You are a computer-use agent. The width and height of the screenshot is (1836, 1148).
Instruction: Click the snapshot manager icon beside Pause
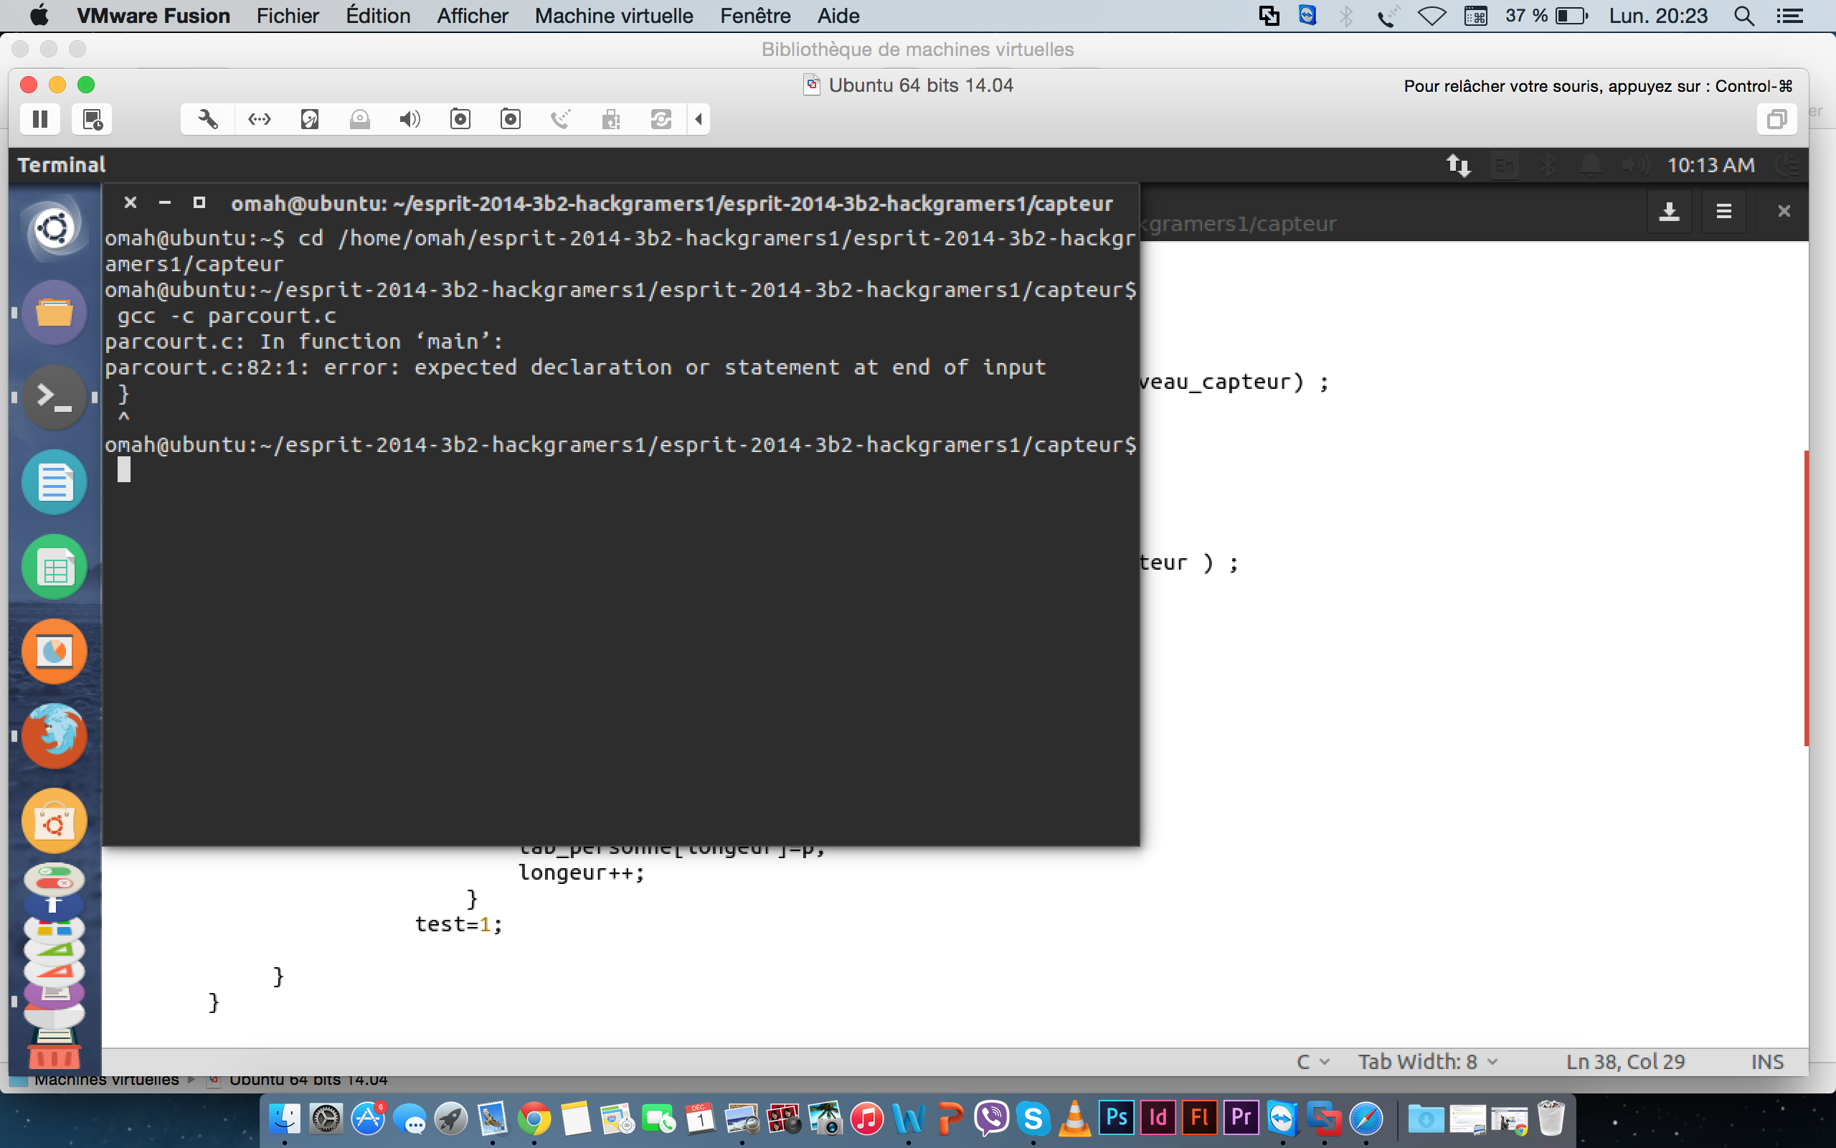(93, 119)
